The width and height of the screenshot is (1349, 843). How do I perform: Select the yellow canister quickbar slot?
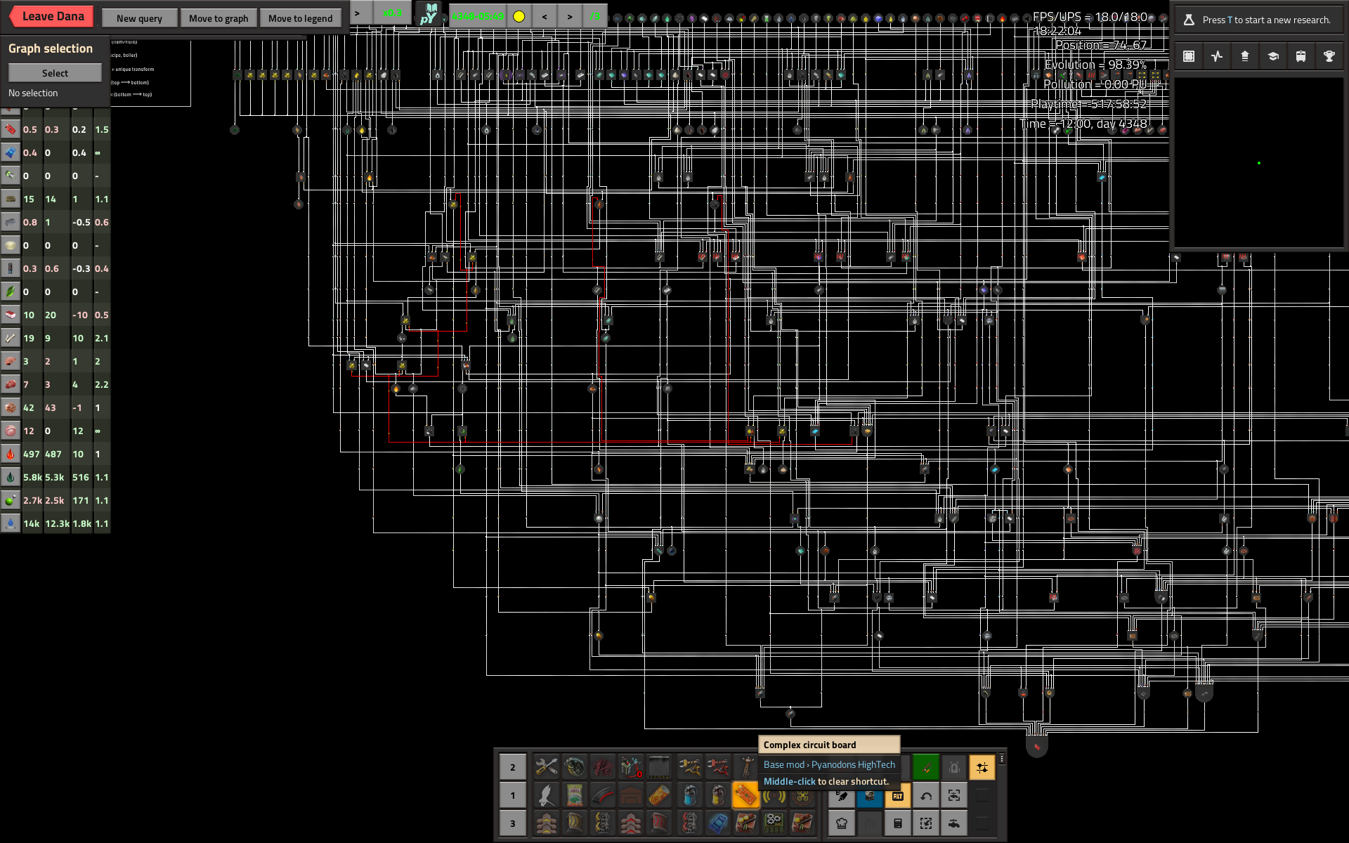tap(718, 795)
